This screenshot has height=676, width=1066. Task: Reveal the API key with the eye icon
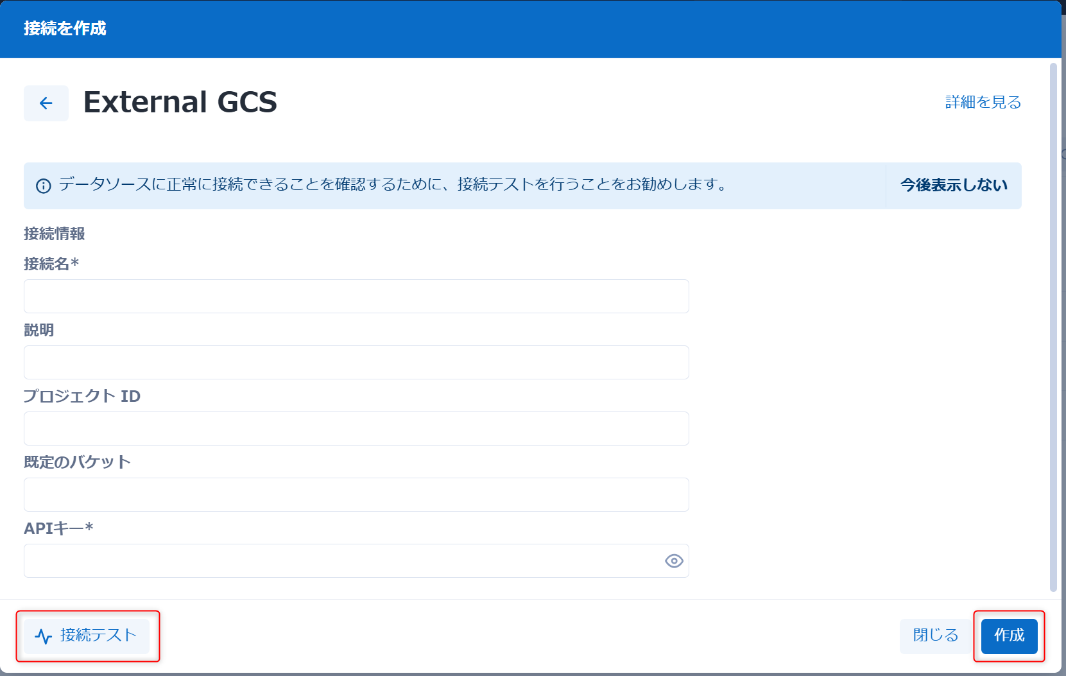(x=673, y=560)
